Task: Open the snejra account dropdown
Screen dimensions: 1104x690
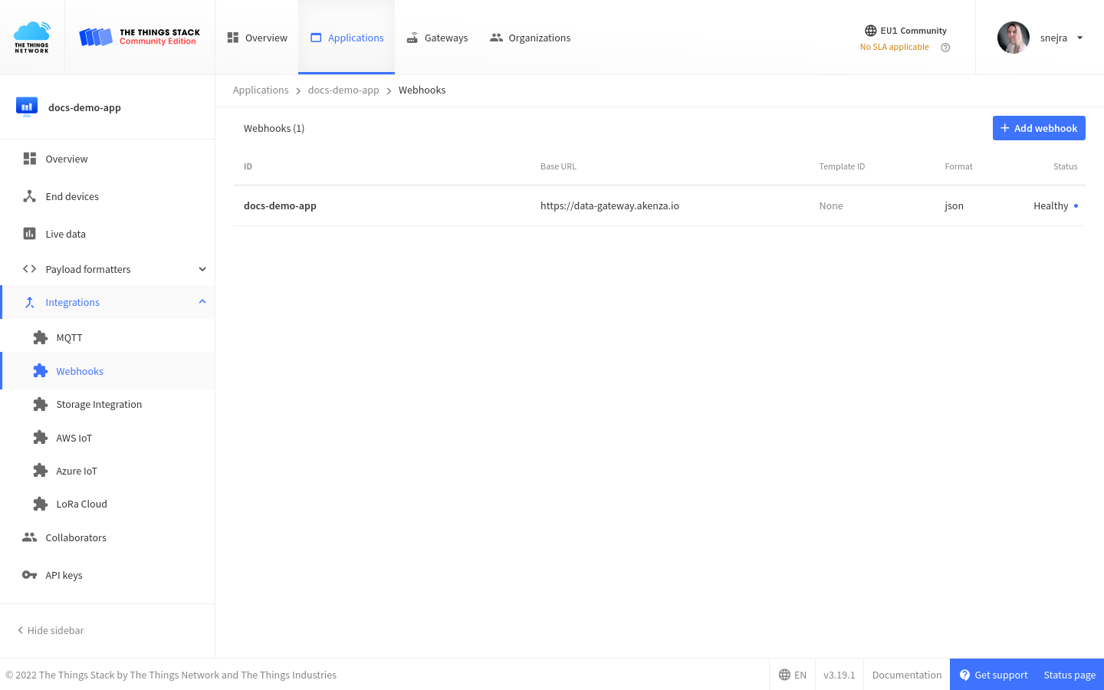Action: 1054,38
